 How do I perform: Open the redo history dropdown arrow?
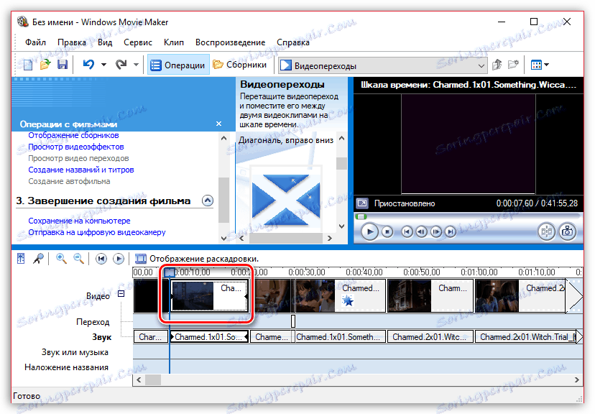click(x=136, y=65)
